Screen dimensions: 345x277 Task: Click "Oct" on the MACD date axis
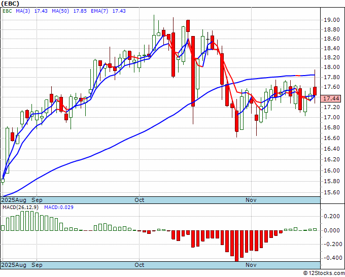coord(140,265)
